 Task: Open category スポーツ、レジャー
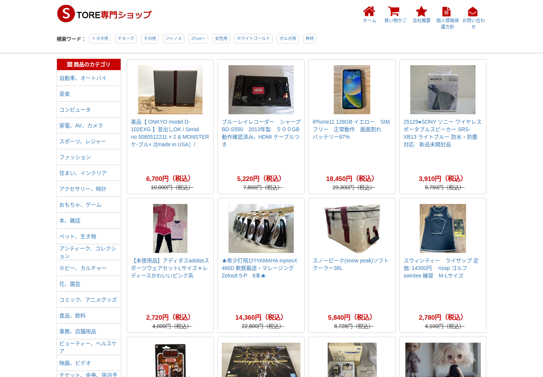pos(89,141)
